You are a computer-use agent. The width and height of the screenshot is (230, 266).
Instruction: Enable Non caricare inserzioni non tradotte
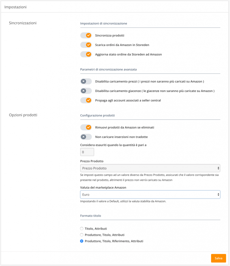pos(86,137)
